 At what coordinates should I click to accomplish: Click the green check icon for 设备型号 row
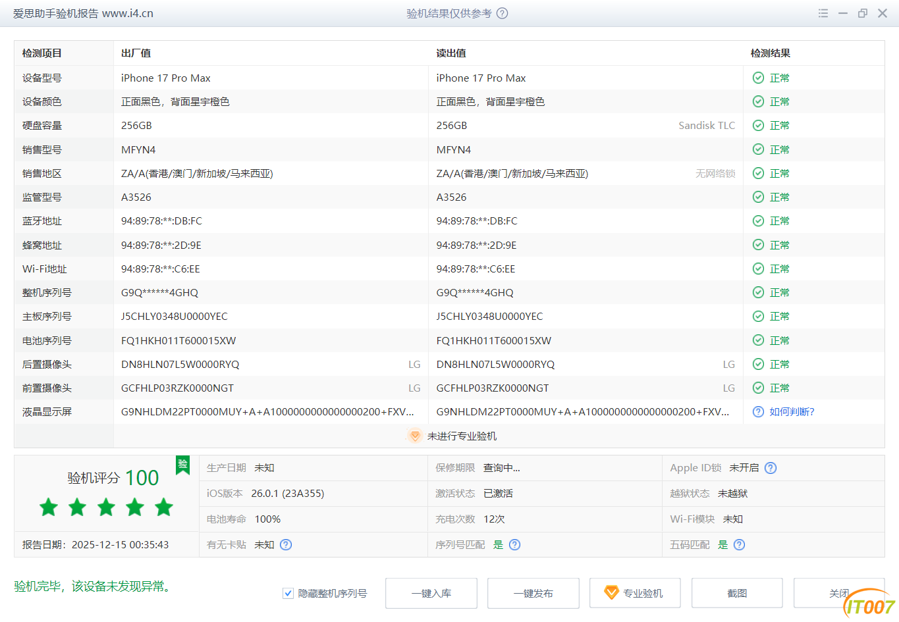tap(759, 78)
